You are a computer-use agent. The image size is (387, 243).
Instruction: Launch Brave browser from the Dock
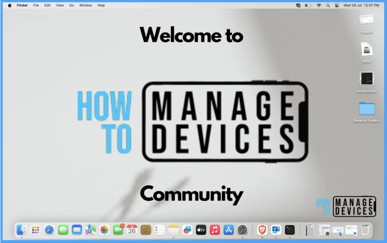coord(262,230)
